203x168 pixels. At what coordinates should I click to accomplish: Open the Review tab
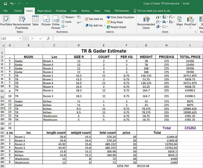[x=85, y=11]
